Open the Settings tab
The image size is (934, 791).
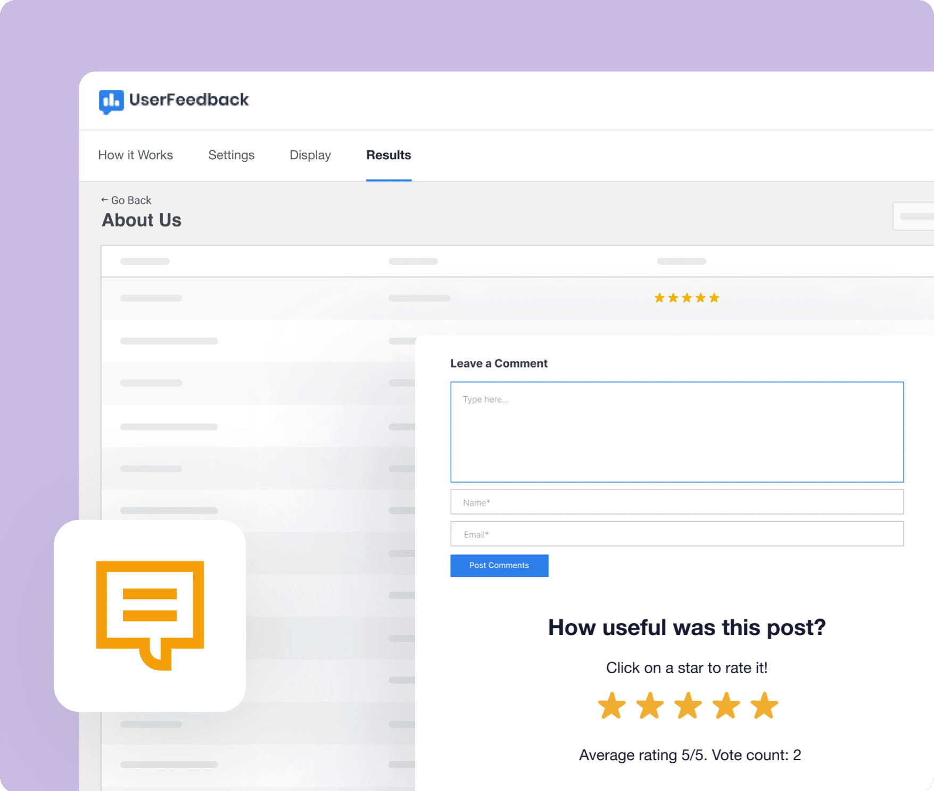(231, 155)
